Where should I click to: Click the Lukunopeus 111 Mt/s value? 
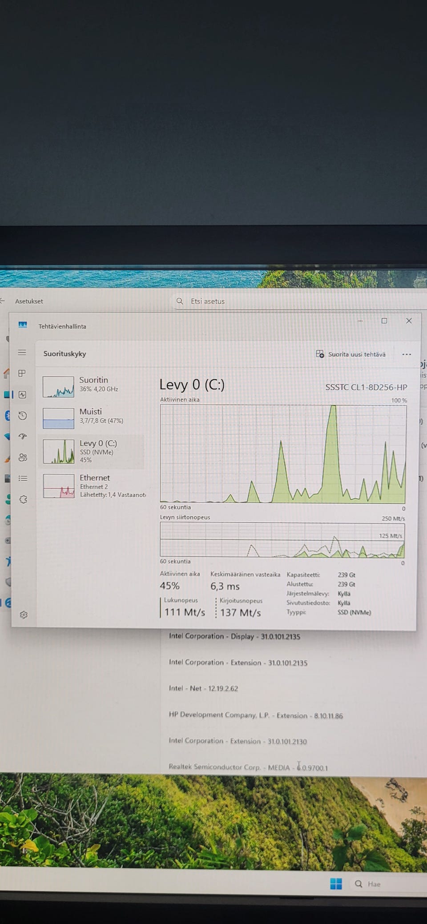tap(185, 612)
